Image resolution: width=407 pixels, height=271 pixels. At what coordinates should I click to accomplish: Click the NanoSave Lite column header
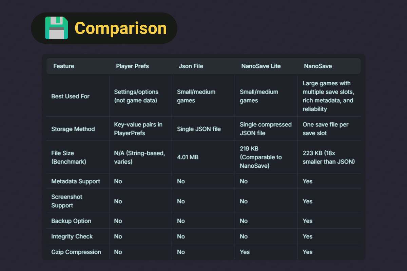point(261,66)
